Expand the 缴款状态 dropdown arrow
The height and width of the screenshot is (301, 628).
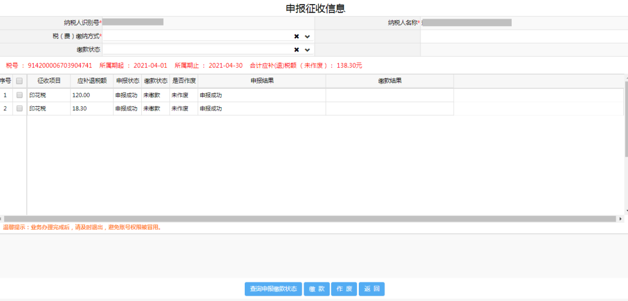pyautogui.click(x=307, y=50)
